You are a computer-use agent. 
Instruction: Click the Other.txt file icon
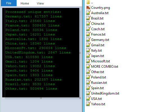[x=88, y=72]
